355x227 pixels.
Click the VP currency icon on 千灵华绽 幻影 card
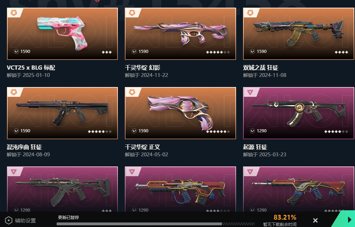click(x=134, y=52)
